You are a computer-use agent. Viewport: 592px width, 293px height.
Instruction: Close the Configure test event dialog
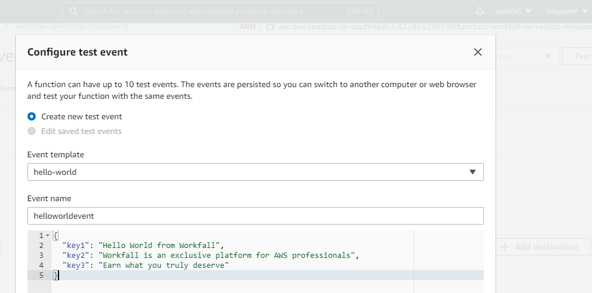[x=477, y=52]
